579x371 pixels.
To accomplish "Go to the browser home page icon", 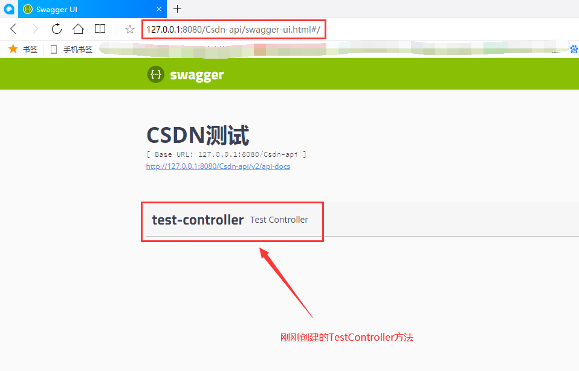I will (x=79, y=29).
